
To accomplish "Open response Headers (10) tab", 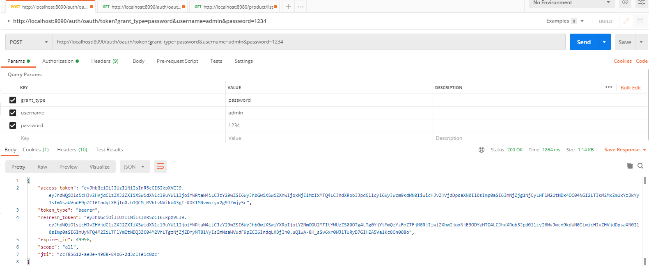I will coord(72,150).
